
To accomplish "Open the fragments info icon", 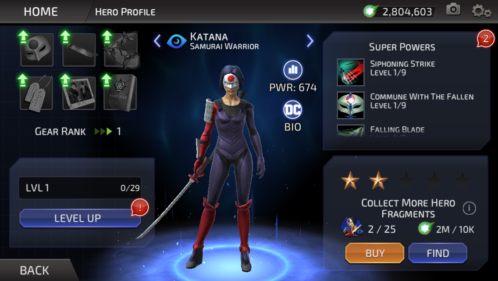I will (x=469, y=209).
